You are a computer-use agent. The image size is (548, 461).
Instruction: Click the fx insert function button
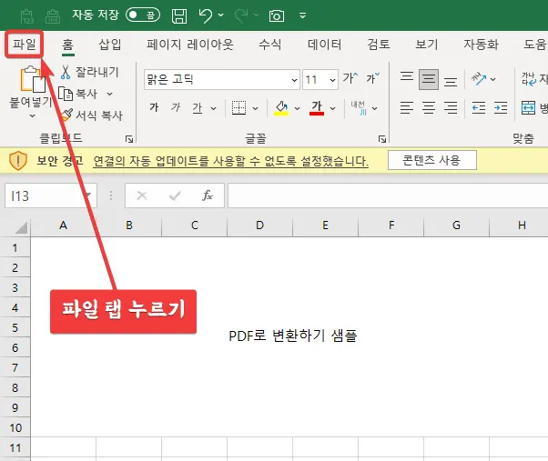click(x=208, y=195)
